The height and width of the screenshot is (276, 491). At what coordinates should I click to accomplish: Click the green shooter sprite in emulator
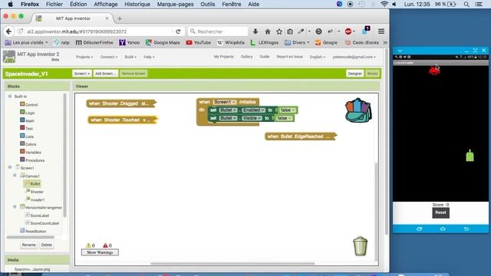coord(470,155)
